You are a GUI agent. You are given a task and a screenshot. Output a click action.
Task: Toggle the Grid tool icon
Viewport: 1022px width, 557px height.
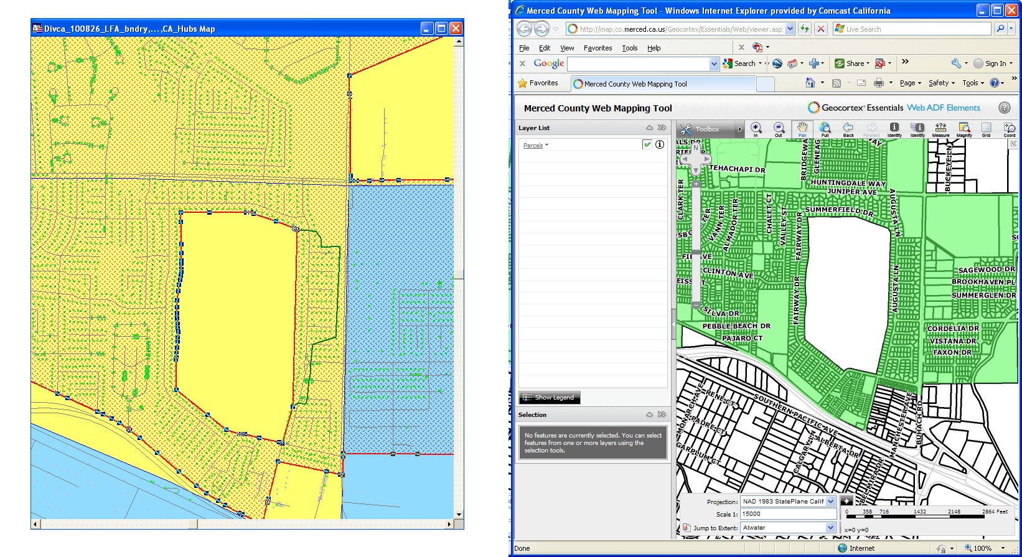click(x=986, y=129)
